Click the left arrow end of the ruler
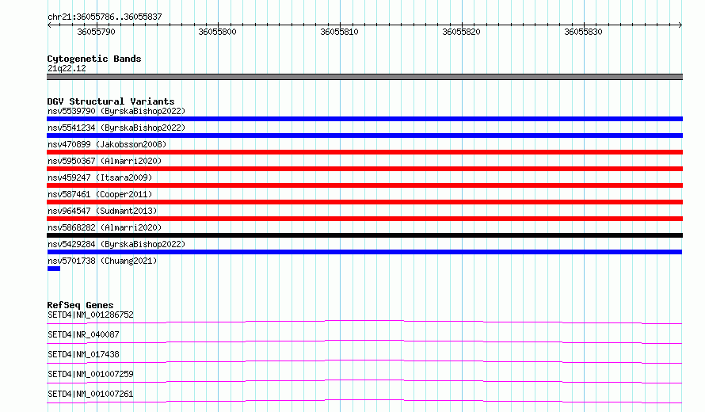Screen dimensions: 705x412 (49, 25)
